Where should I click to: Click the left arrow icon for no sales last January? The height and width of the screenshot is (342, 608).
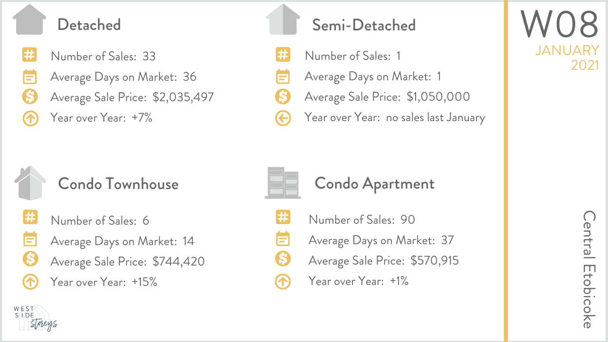[x=283, y=118]
